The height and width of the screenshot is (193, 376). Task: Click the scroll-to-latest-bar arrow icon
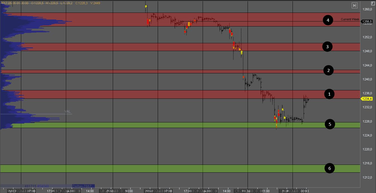[x=355, y=5]
